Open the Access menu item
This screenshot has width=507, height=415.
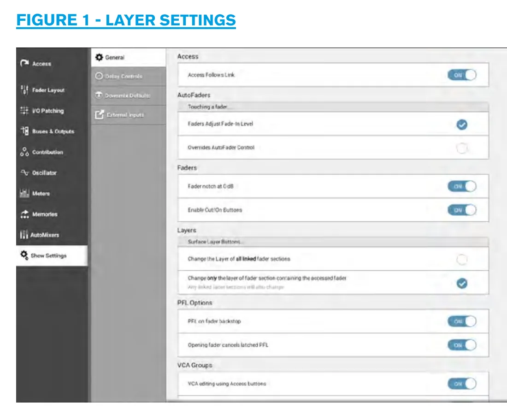[52, 63]
